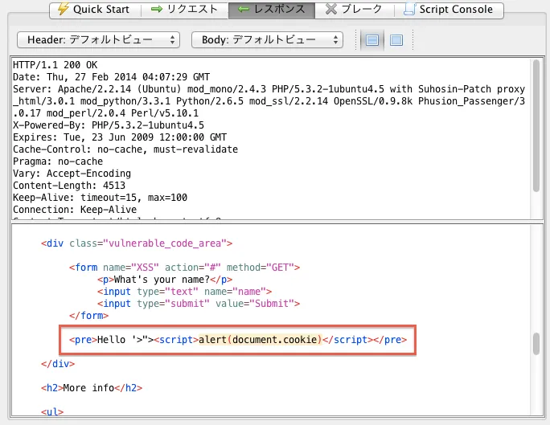Viewport: 550px width, 425px height.
Task: Click the body pane scrollbar thumb
Action: point(536,344)
